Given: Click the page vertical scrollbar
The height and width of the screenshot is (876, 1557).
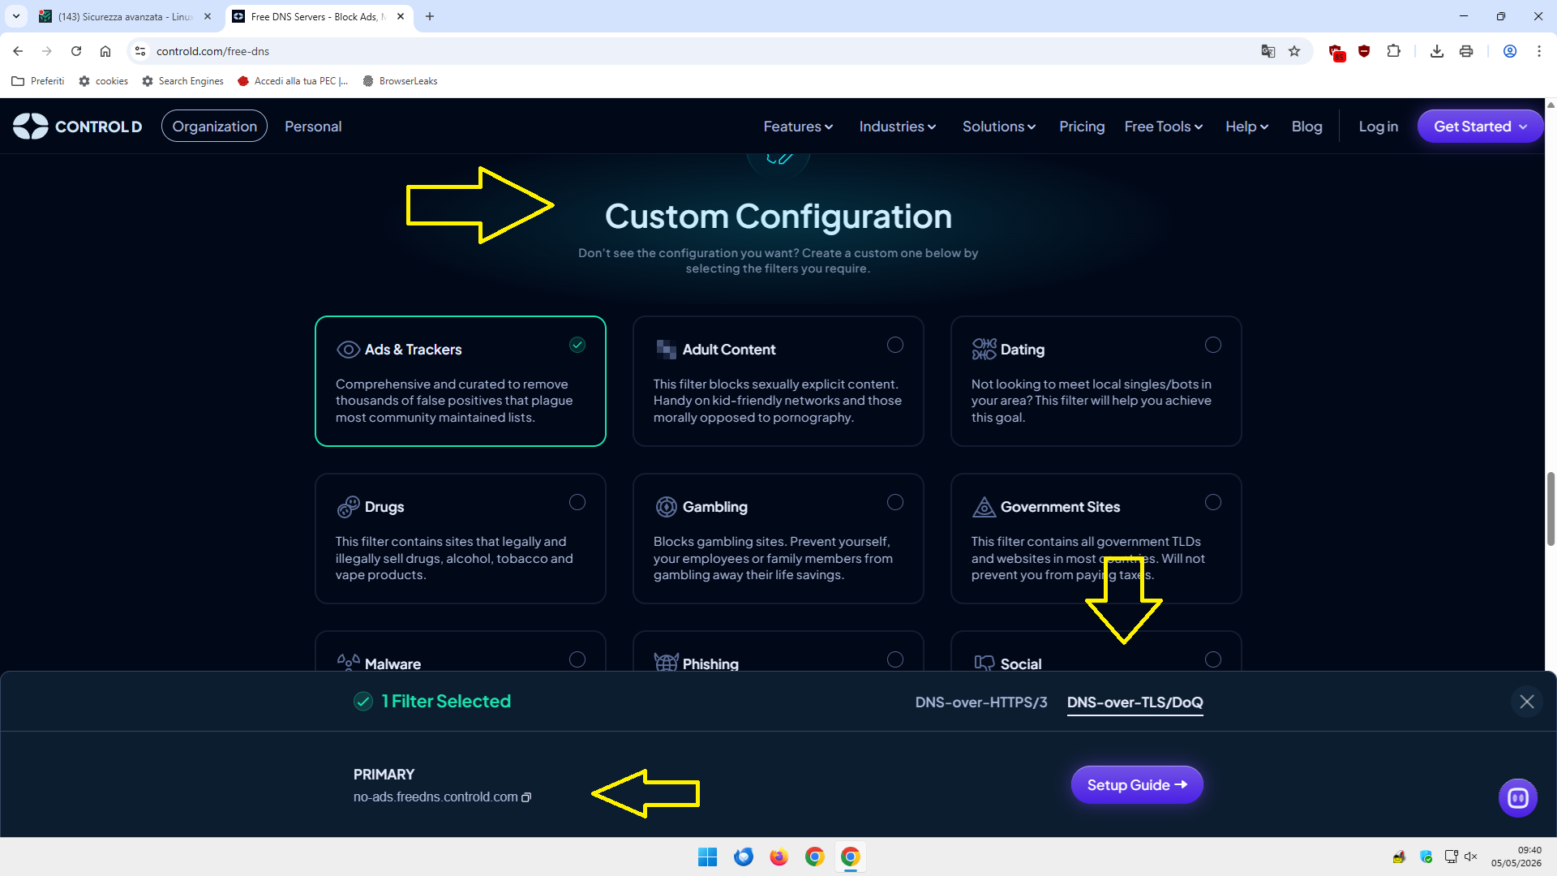Looking at the screenshot, I should coord(1551,508).
